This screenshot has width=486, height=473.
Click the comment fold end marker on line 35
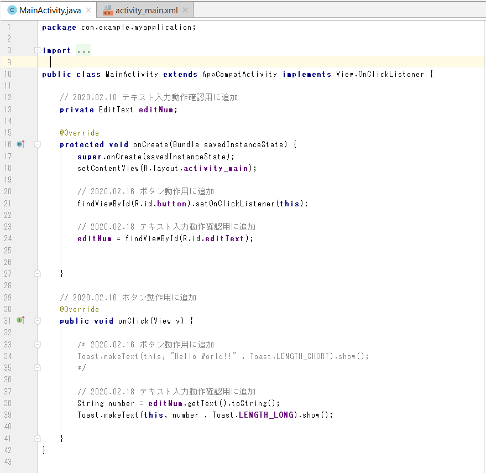point(38,367)
